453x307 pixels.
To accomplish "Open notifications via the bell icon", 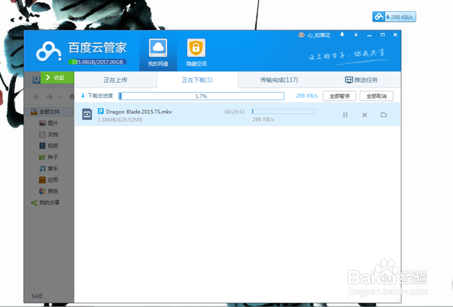I will pos(342,34).
